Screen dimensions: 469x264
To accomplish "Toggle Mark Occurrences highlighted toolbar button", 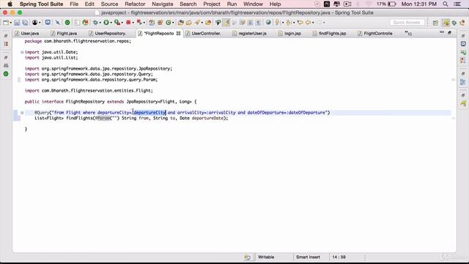I will [226, 23].
